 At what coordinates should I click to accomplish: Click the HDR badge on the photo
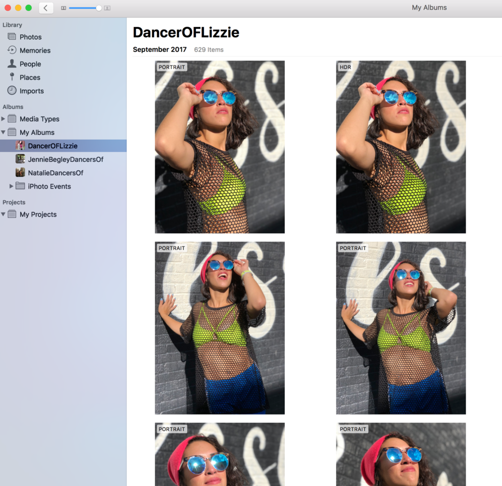pyautogui.click(x=345, y=67)
